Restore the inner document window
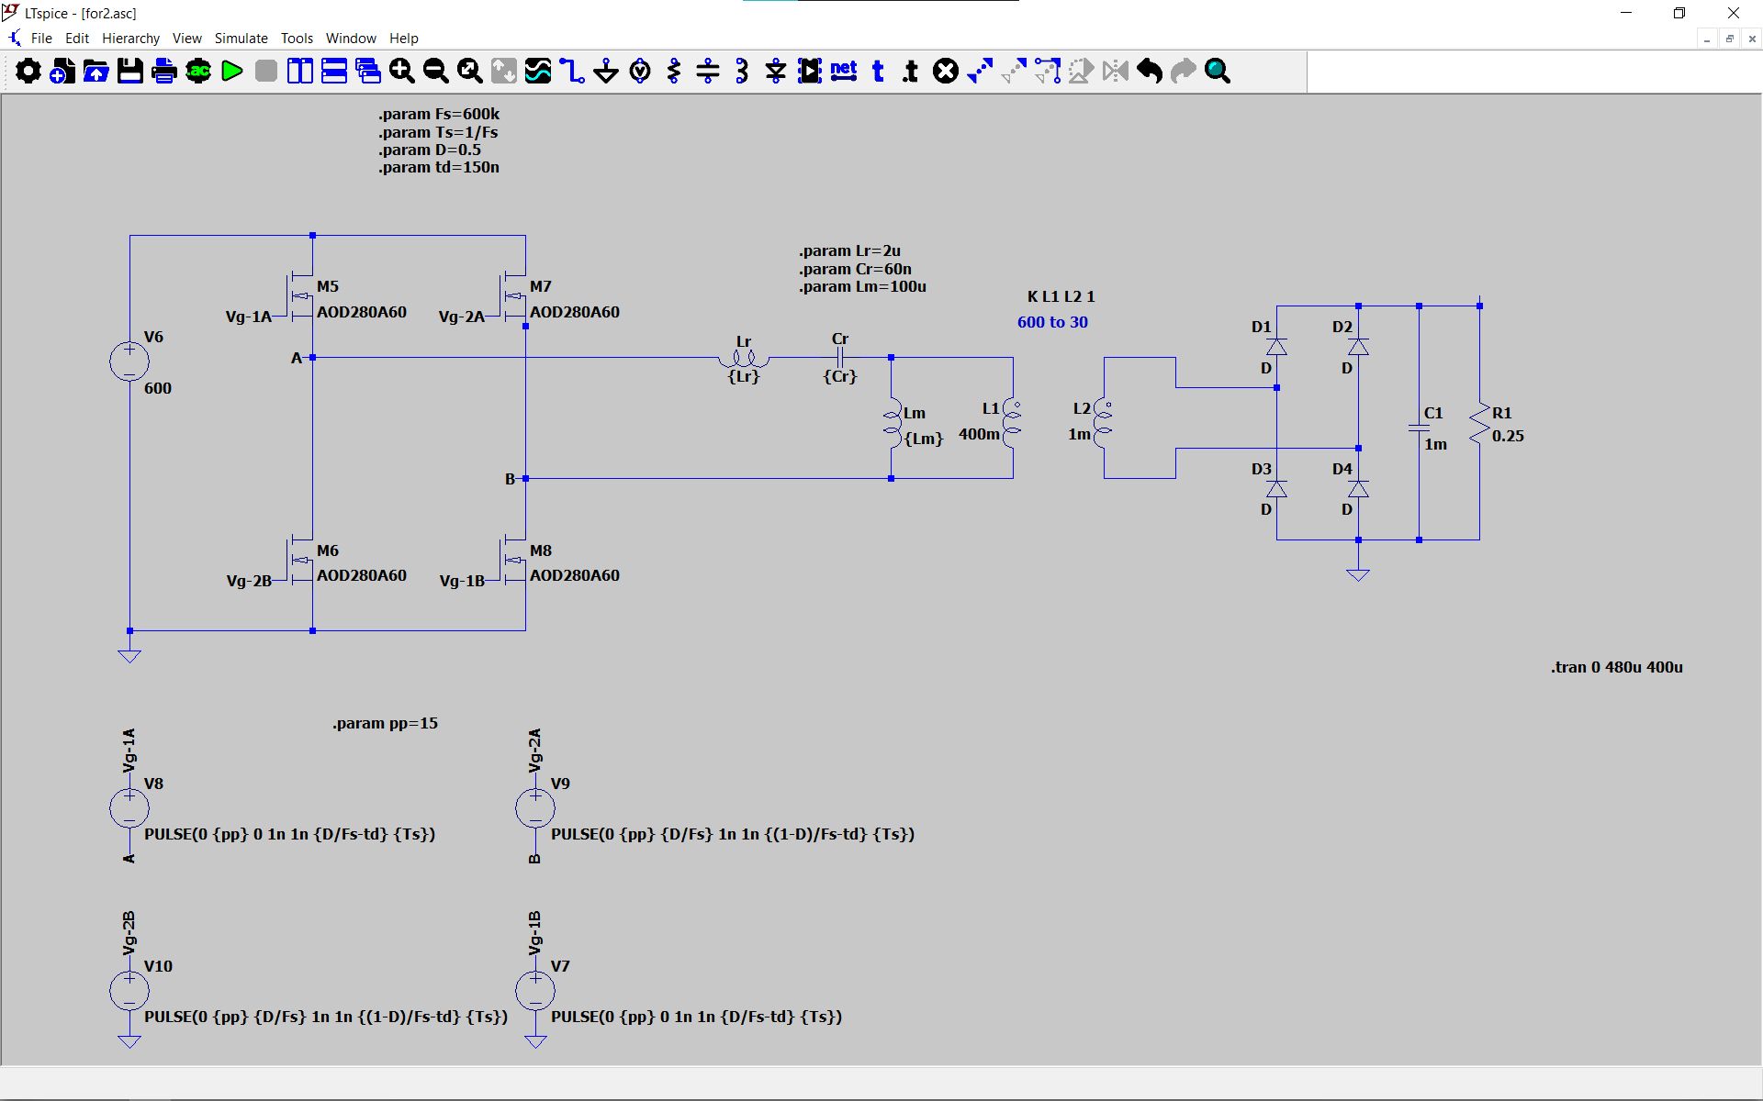This screenshot has height=1101, width=1763. [x=1729, y=39]
